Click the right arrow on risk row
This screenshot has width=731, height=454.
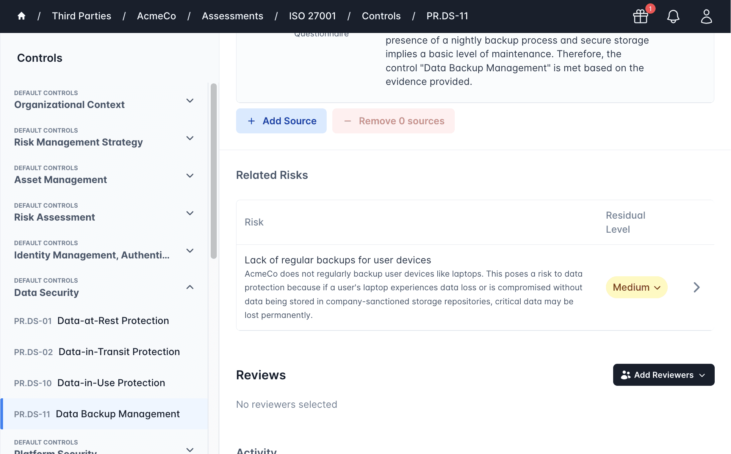[x=697, y=287]
